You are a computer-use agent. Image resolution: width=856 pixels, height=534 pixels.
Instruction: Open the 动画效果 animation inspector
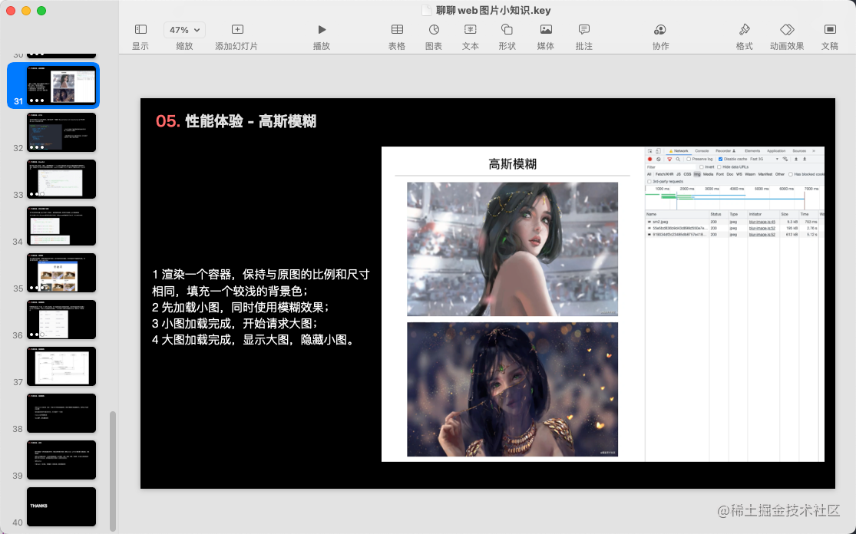click(x=787, y=37)
